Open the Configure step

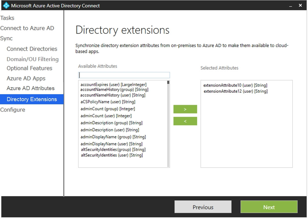pos(13,110)
